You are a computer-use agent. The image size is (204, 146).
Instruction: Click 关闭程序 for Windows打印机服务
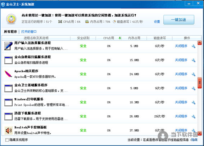pyautogui.click(x=181, y=102)
